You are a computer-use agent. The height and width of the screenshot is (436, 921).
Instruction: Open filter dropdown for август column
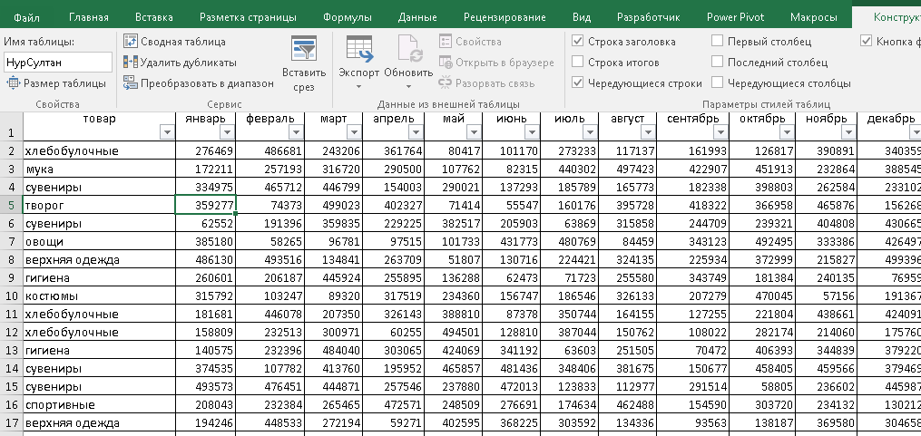point(649,132)
